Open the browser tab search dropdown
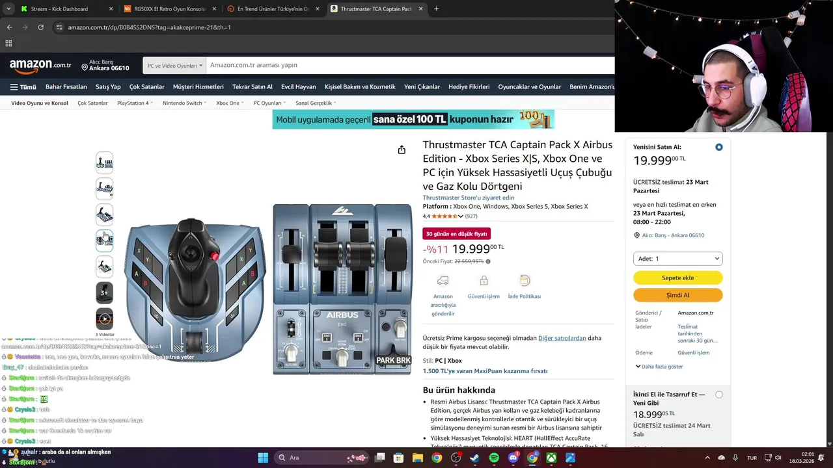Image resolution: width=833 pixels, height=468 pixels. [8, 9]
